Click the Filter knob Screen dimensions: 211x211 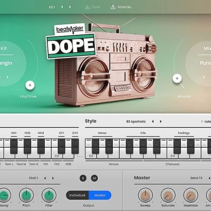[x=49, y=195]
